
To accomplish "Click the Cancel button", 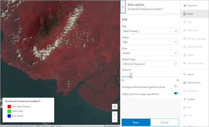I will (164, 123).
